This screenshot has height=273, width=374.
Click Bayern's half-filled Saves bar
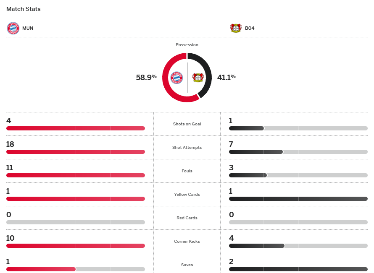click(x=41, y=269)
